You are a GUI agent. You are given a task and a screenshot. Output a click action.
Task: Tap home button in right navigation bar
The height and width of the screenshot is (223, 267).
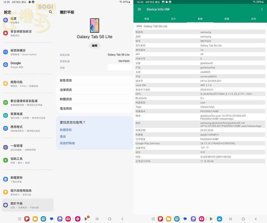pos(243,219)
